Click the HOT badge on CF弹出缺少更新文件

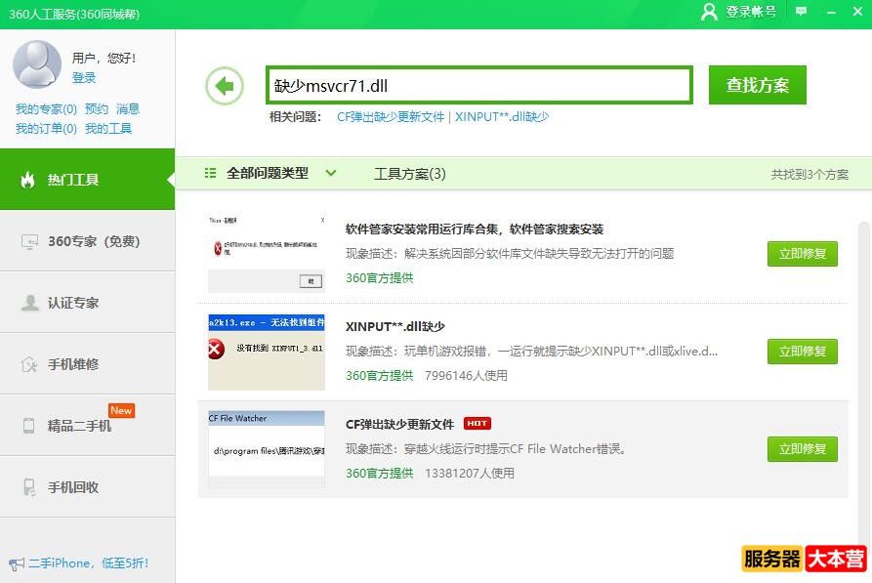coord(478,424)
